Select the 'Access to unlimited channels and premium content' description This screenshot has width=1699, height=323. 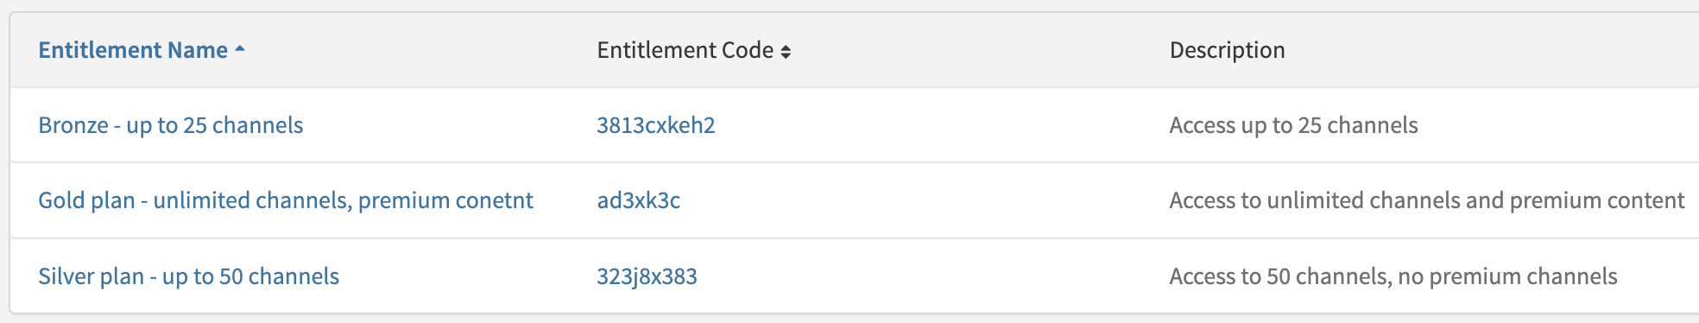pos(1427,200)
